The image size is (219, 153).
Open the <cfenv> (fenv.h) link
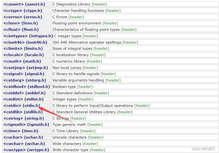[21, 23]
